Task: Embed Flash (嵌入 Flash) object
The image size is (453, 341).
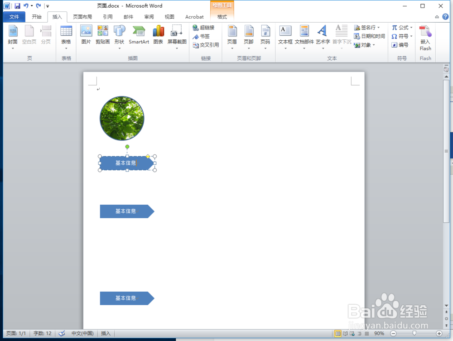Action: 425,38
